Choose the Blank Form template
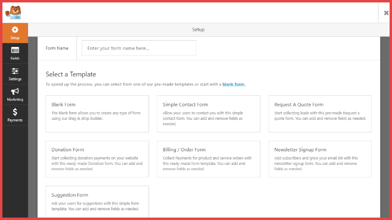The height and width of the screenshot is (220, 392). pyautogui.click(x=97, y=114)
